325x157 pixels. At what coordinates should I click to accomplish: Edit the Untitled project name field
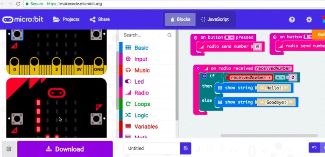[x=152, y=148]
